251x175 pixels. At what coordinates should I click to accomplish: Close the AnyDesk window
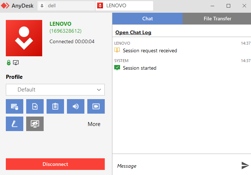click(x=244, y=6)
